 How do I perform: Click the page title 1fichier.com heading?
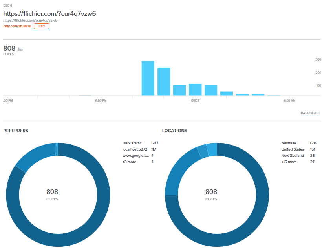tap(49, 14)
